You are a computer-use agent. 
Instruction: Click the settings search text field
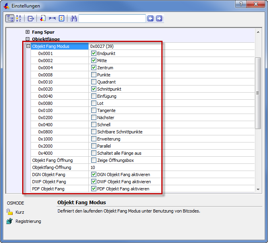click(x=112, y=18)
